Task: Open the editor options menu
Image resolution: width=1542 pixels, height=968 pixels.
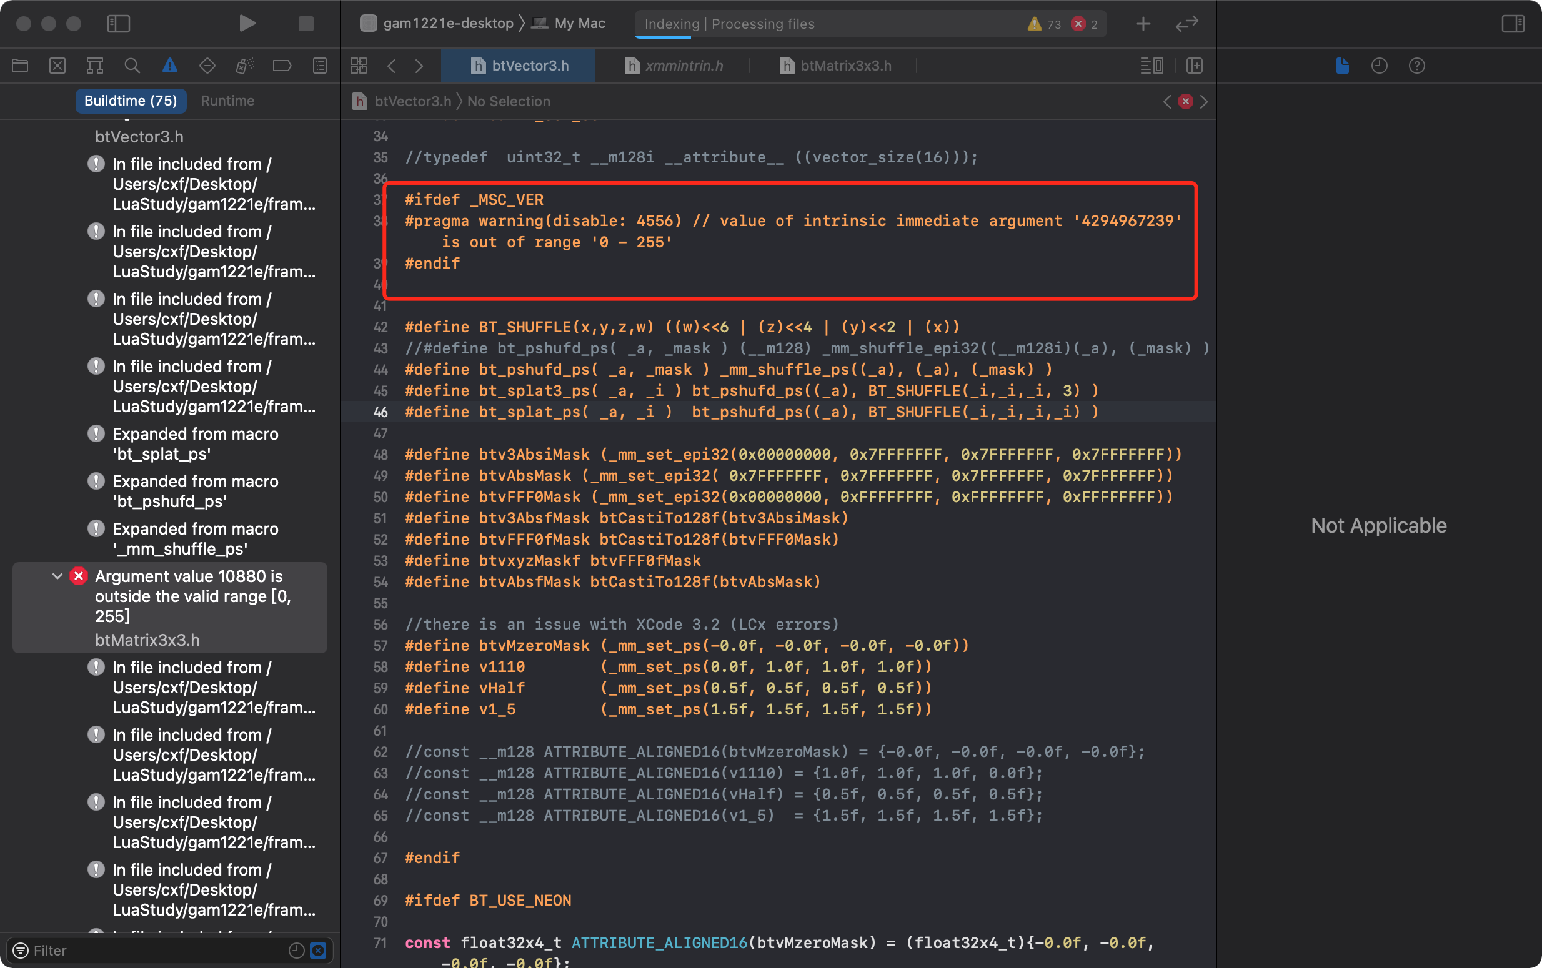Action: point(1152,66)
